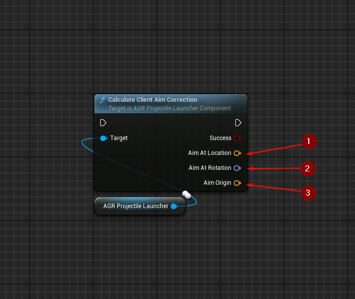Select the Calculate Client Aim Correction node title
Screen dimensions: 355x299
click(x=152, y=100)
